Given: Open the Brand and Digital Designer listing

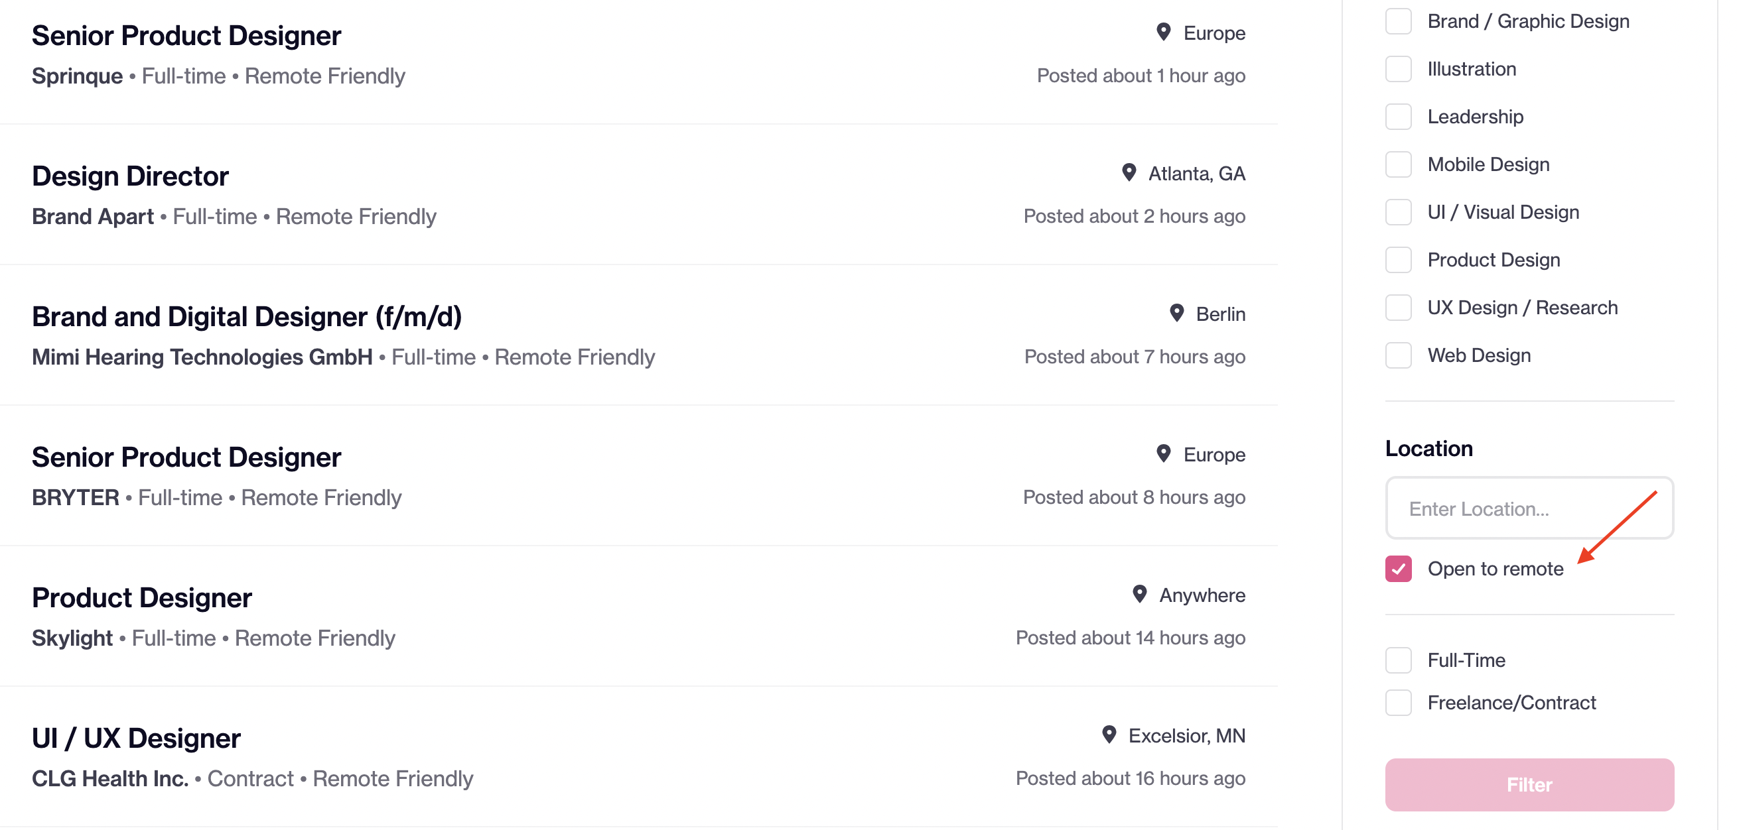Looking at the screenshot, I should 247,317.
